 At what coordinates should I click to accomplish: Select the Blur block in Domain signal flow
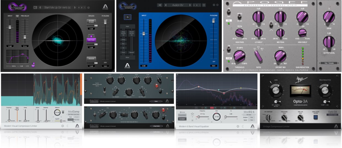click(x=124, y=44)
